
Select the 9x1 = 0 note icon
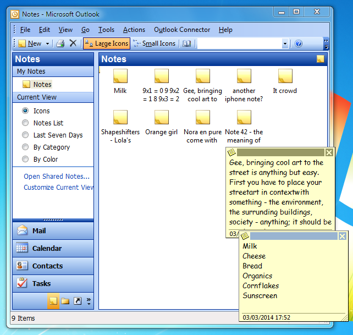pyautogui.click(x=162, y=76)
